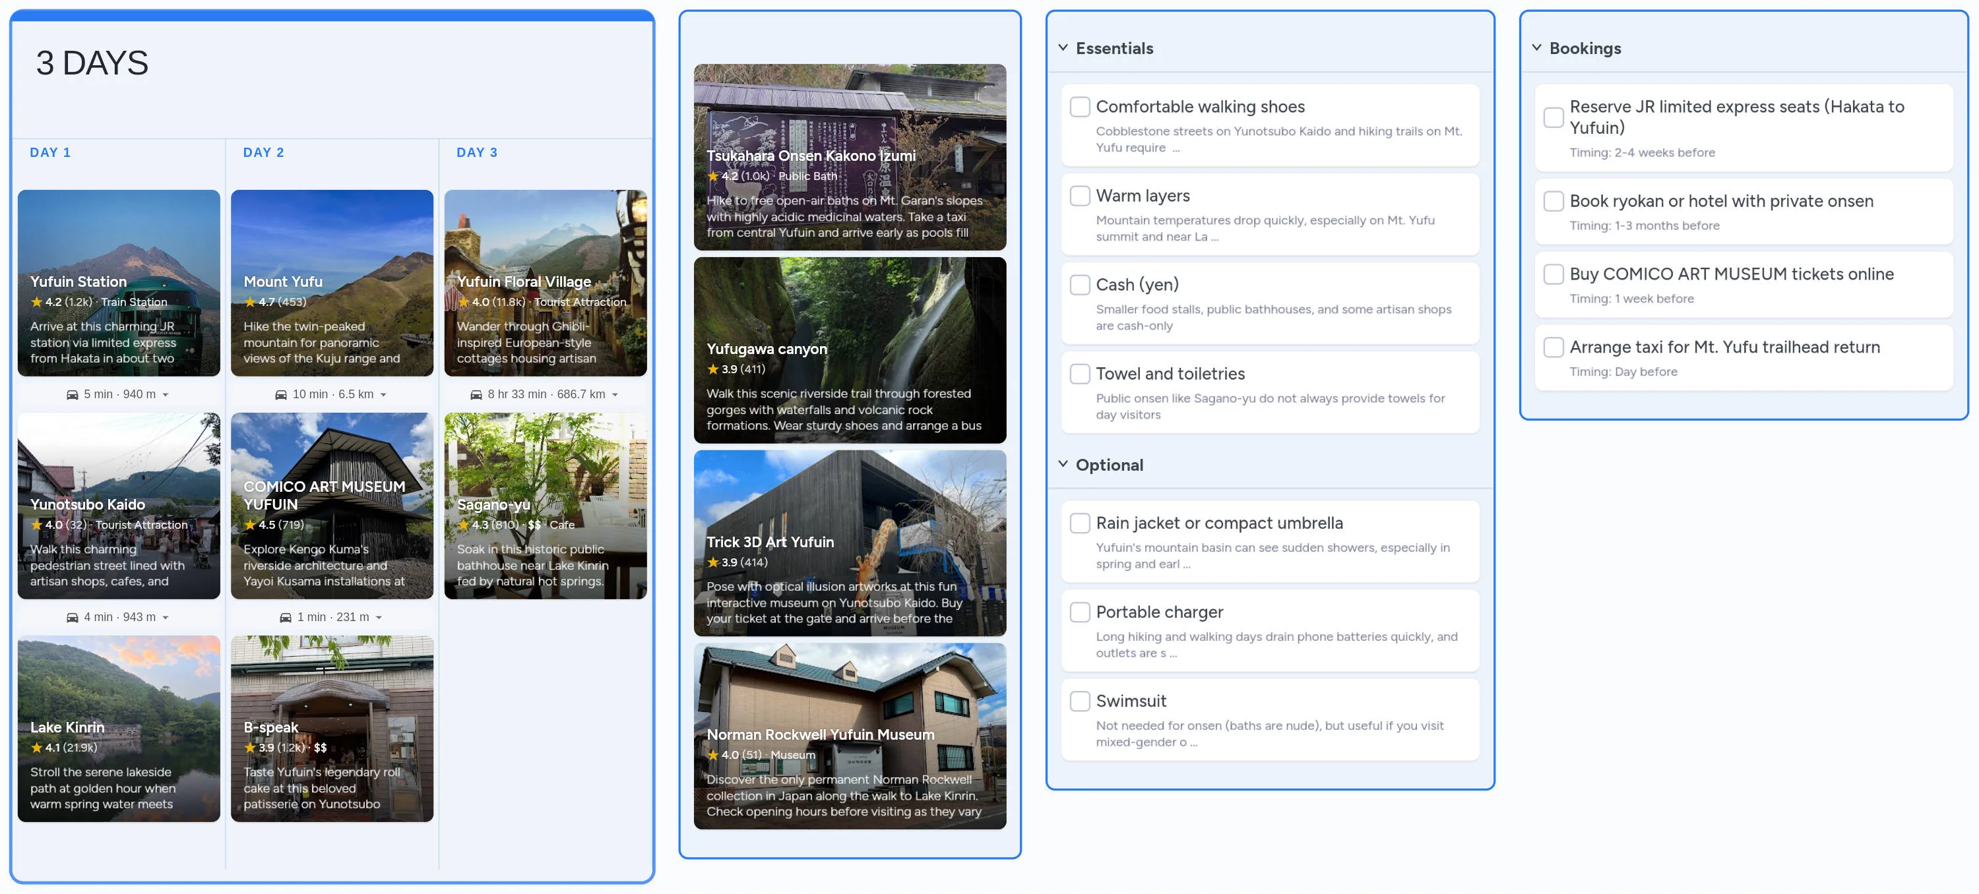Open Buy COMICO ART MUSEUM tickets item
Screen dimensions: 1979x894
(1731, 274)
